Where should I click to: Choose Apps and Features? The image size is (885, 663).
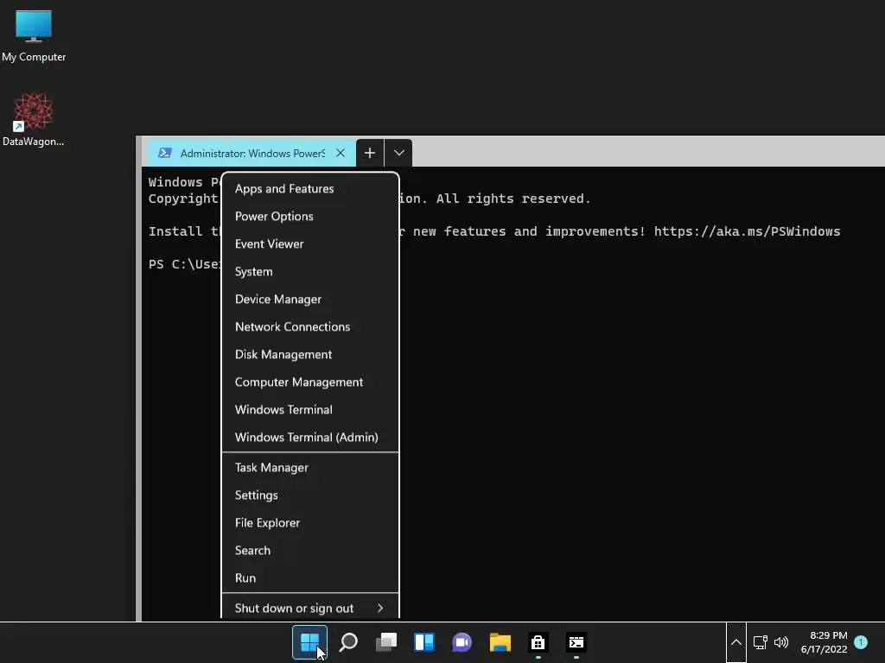[x=310, y=189]
